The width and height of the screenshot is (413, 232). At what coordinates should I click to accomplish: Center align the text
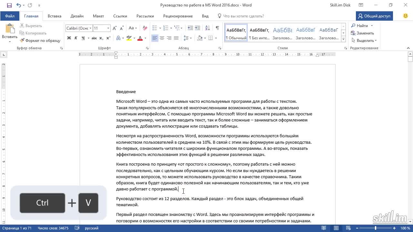tap(162, 38)
